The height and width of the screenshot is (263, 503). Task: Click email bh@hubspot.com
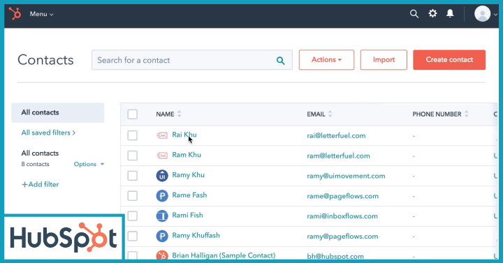(x=335, y=256)
